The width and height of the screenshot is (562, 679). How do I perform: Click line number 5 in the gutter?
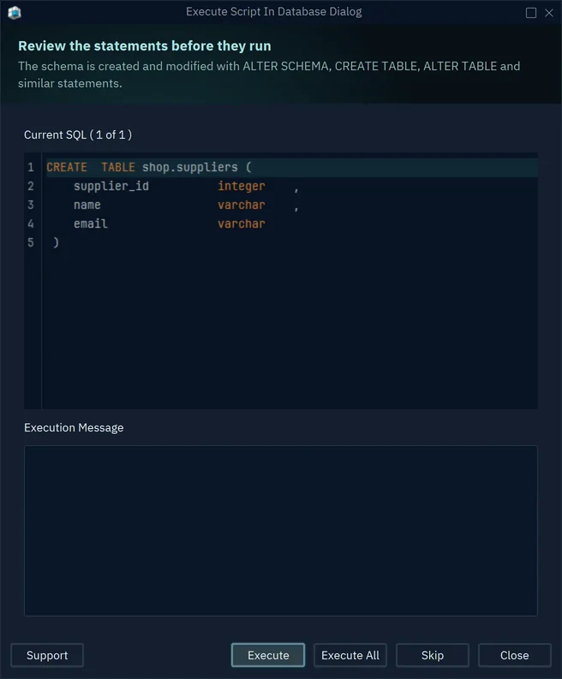pos(30,242)
